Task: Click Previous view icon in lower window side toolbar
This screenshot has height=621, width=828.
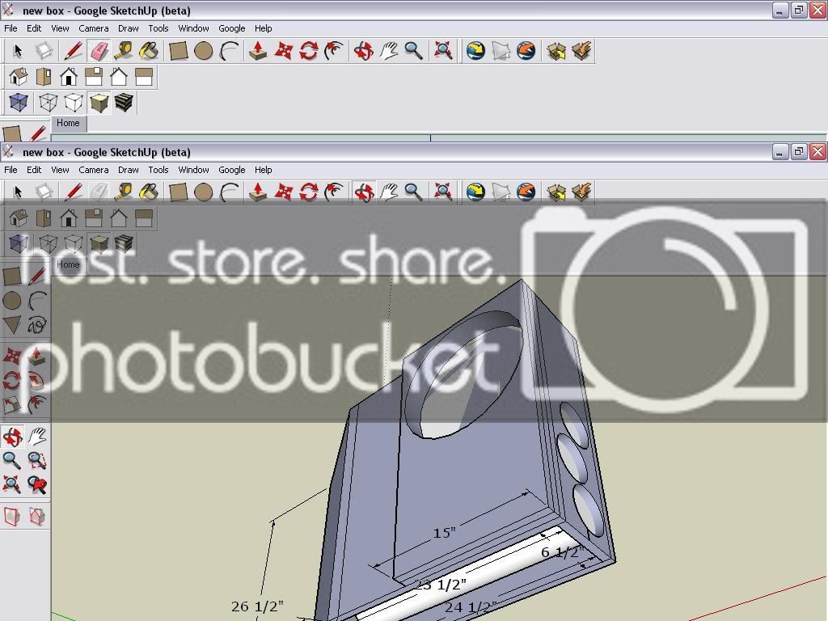Action: [x=37, y=484]
